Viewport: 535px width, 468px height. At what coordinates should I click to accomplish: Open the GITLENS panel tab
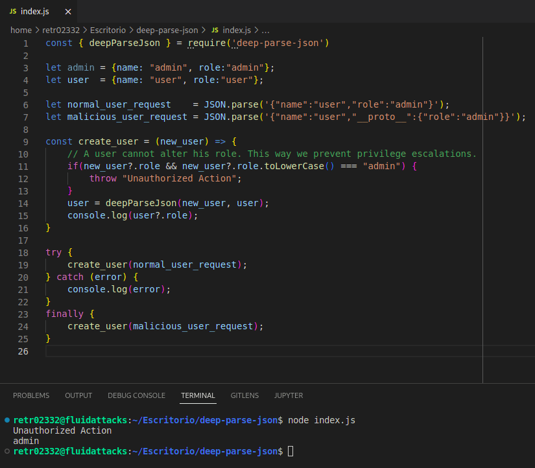(244, 395)
